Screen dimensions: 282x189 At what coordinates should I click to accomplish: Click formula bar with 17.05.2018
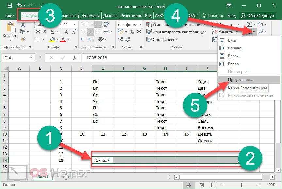(150, 58)
